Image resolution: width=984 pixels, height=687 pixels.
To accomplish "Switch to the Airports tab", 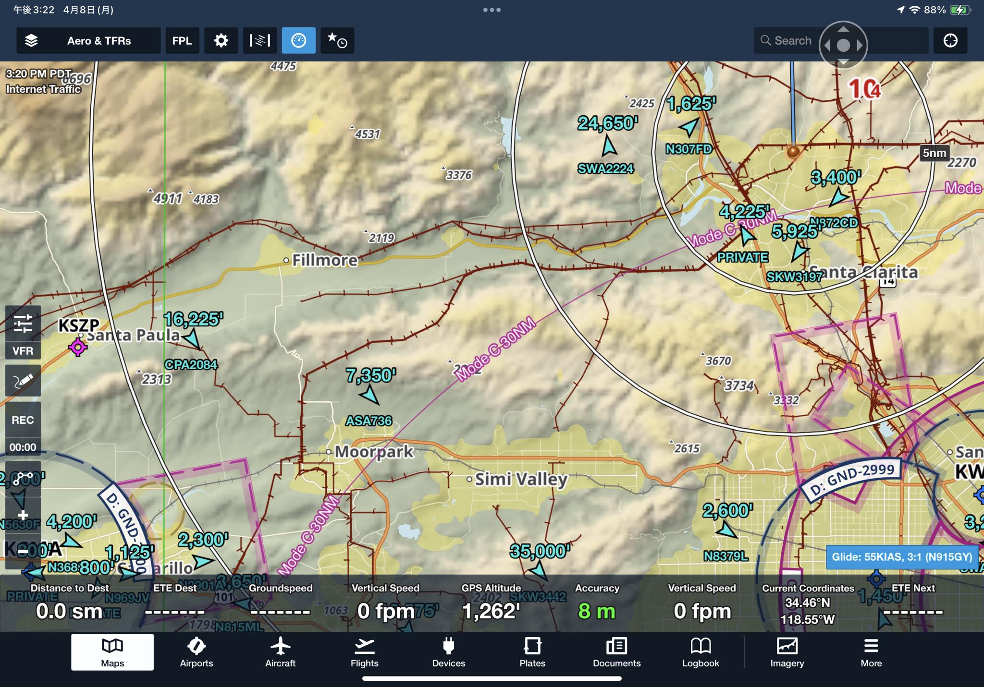I will click(197, 652).
